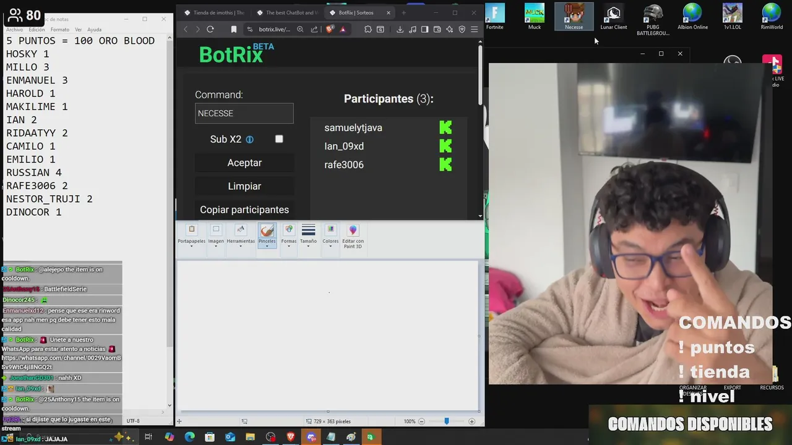
Task: Click the Command input field
Action: (244, 113)
